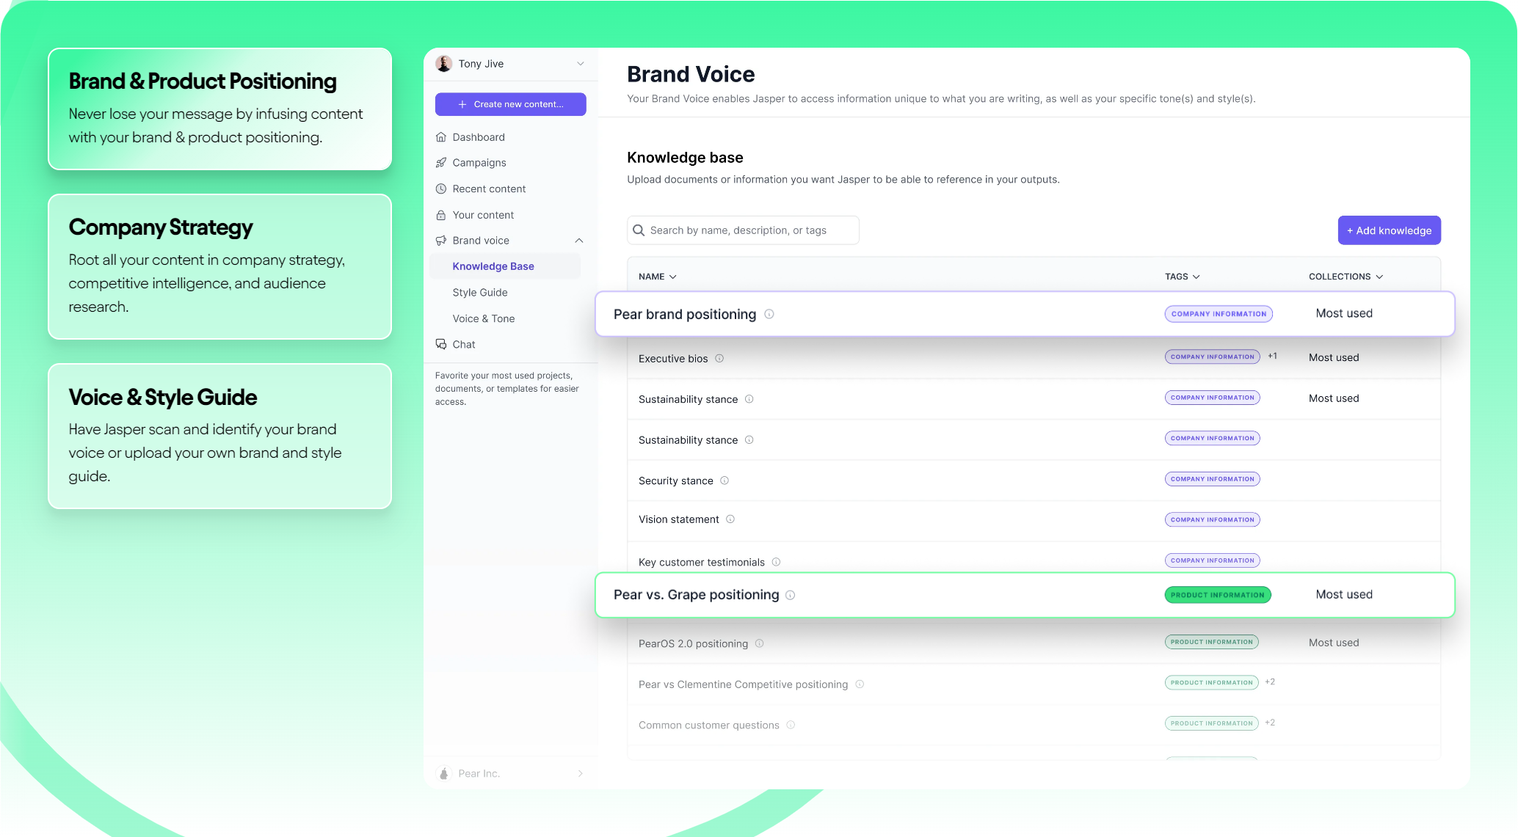Image resolution: width=1518 pixels, height=837 pixels.
Task: Click the knowledge base search field
Action: (743, 230)
